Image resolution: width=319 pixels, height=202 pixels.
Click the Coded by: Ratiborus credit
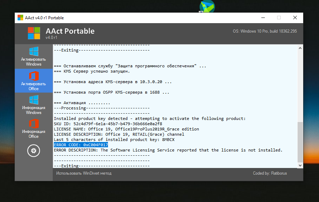click(x=270, y=173)
